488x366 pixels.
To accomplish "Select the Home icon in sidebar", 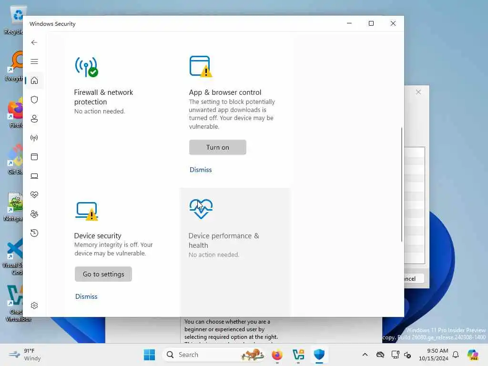I will (x=34, y=81).
